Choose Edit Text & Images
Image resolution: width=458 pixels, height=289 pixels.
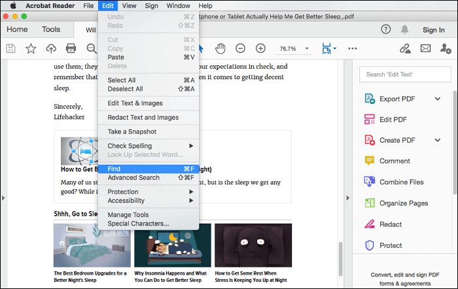click(149, 103)
